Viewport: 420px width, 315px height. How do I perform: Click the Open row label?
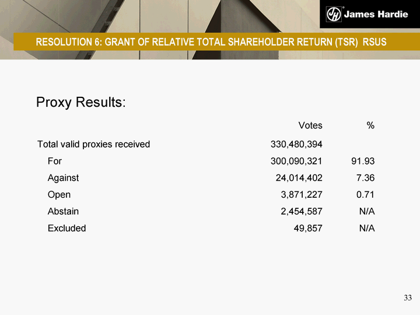(59, 195)
